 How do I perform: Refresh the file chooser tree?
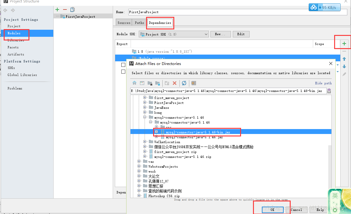[x=184, y=83]
